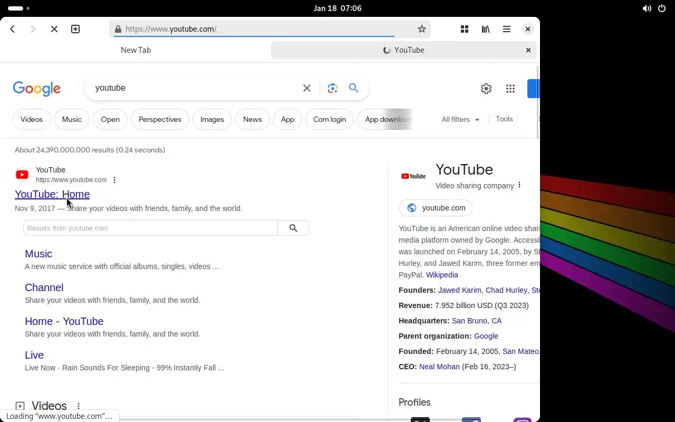The height and width of the screenshot is (422, 675).
Task: Select the Perspectives filter chip
Action: [x=160, y=119]
